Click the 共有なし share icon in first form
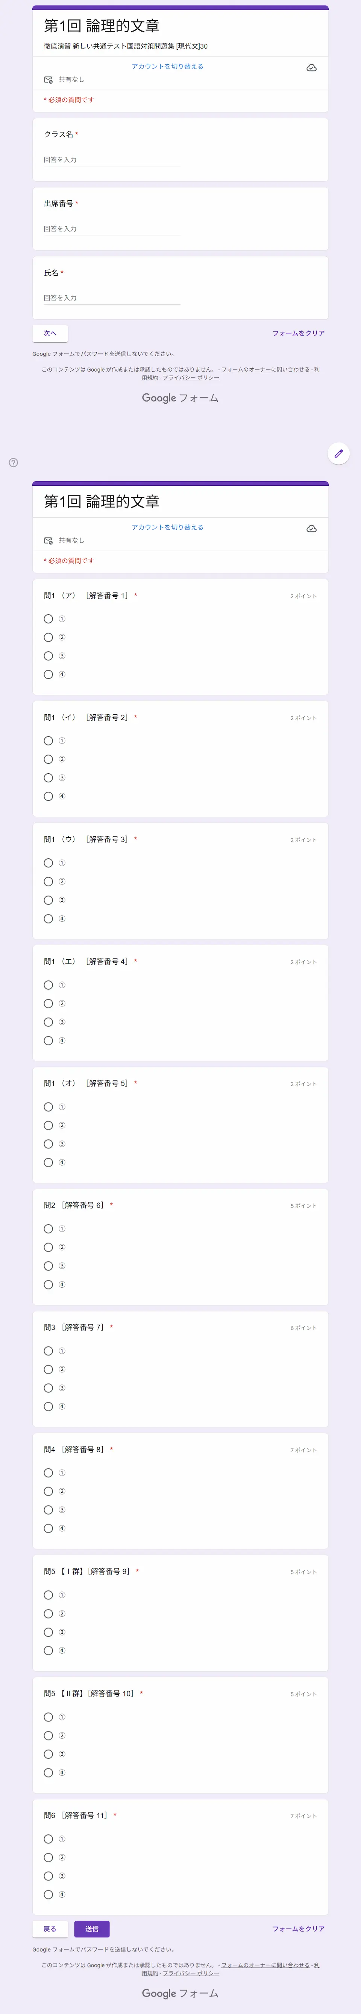Screen dimensions: 361x2014 49,80
